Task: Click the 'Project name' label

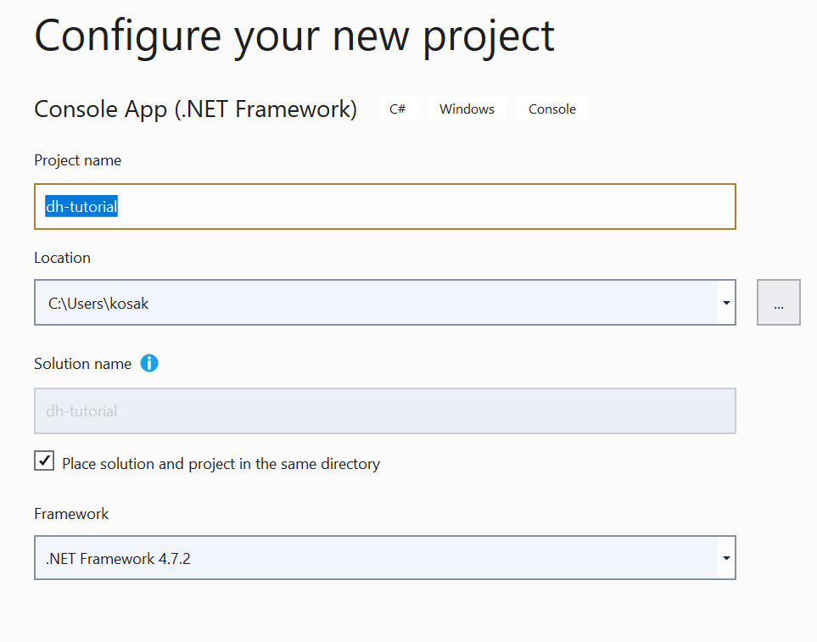Action: [77, 160]
